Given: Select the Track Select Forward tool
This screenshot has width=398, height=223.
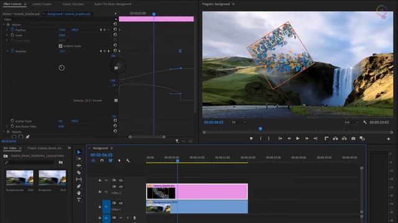Looking at the screenshot, I should [79, 159].
